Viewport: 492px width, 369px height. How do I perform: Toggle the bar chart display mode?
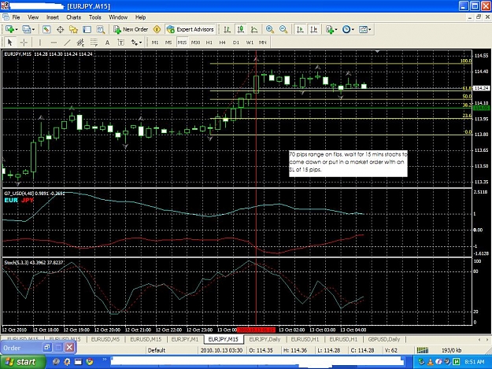(227, 29)
